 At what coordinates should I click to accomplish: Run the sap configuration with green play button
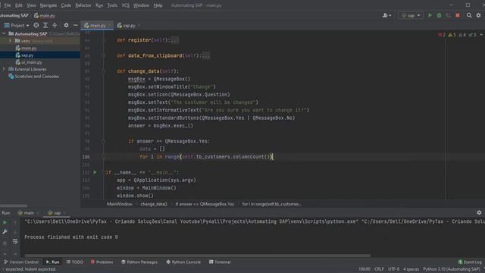(430, 15)
